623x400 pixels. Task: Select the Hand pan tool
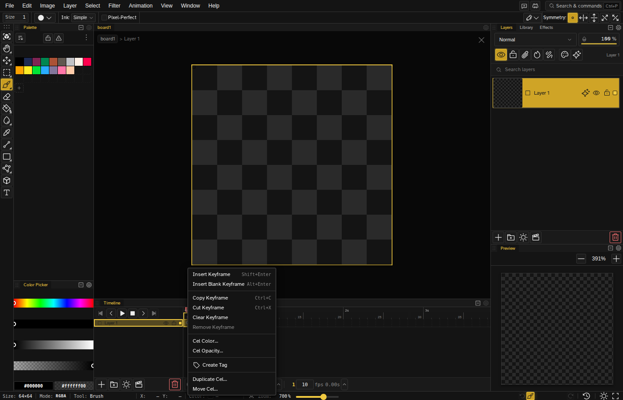7,48
